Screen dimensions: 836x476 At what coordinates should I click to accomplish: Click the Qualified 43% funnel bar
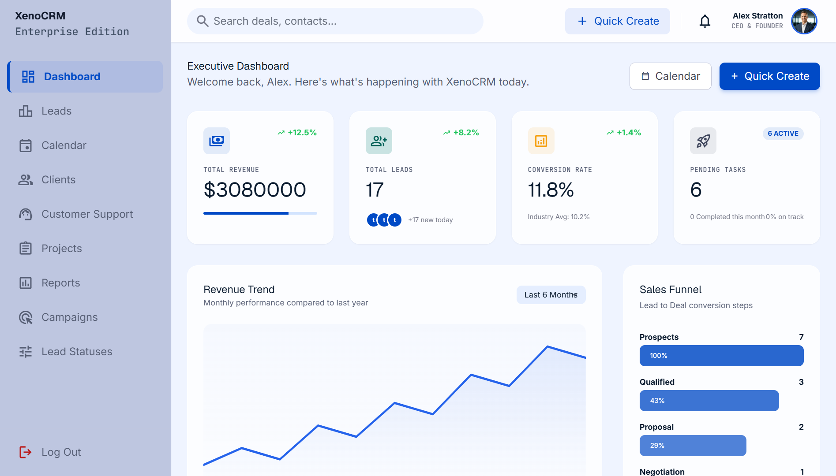coord(709,401)
